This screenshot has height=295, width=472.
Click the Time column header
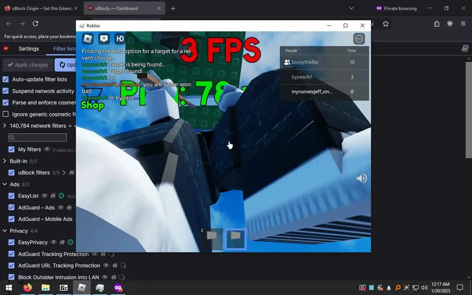[x=351, y=51]
